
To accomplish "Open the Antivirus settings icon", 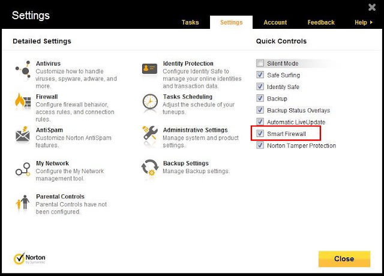I will [x=23, y=70].
